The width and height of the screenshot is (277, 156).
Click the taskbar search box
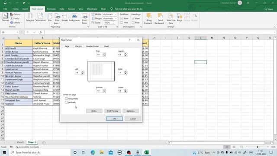point(39,152)
